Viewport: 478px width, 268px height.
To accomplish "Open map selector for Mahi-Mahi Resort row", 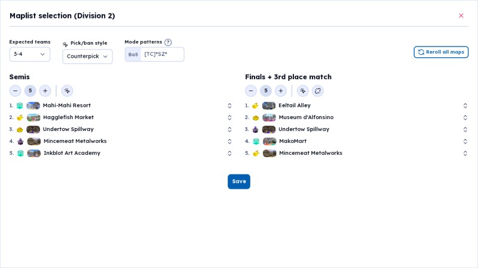I will (229, 106).
